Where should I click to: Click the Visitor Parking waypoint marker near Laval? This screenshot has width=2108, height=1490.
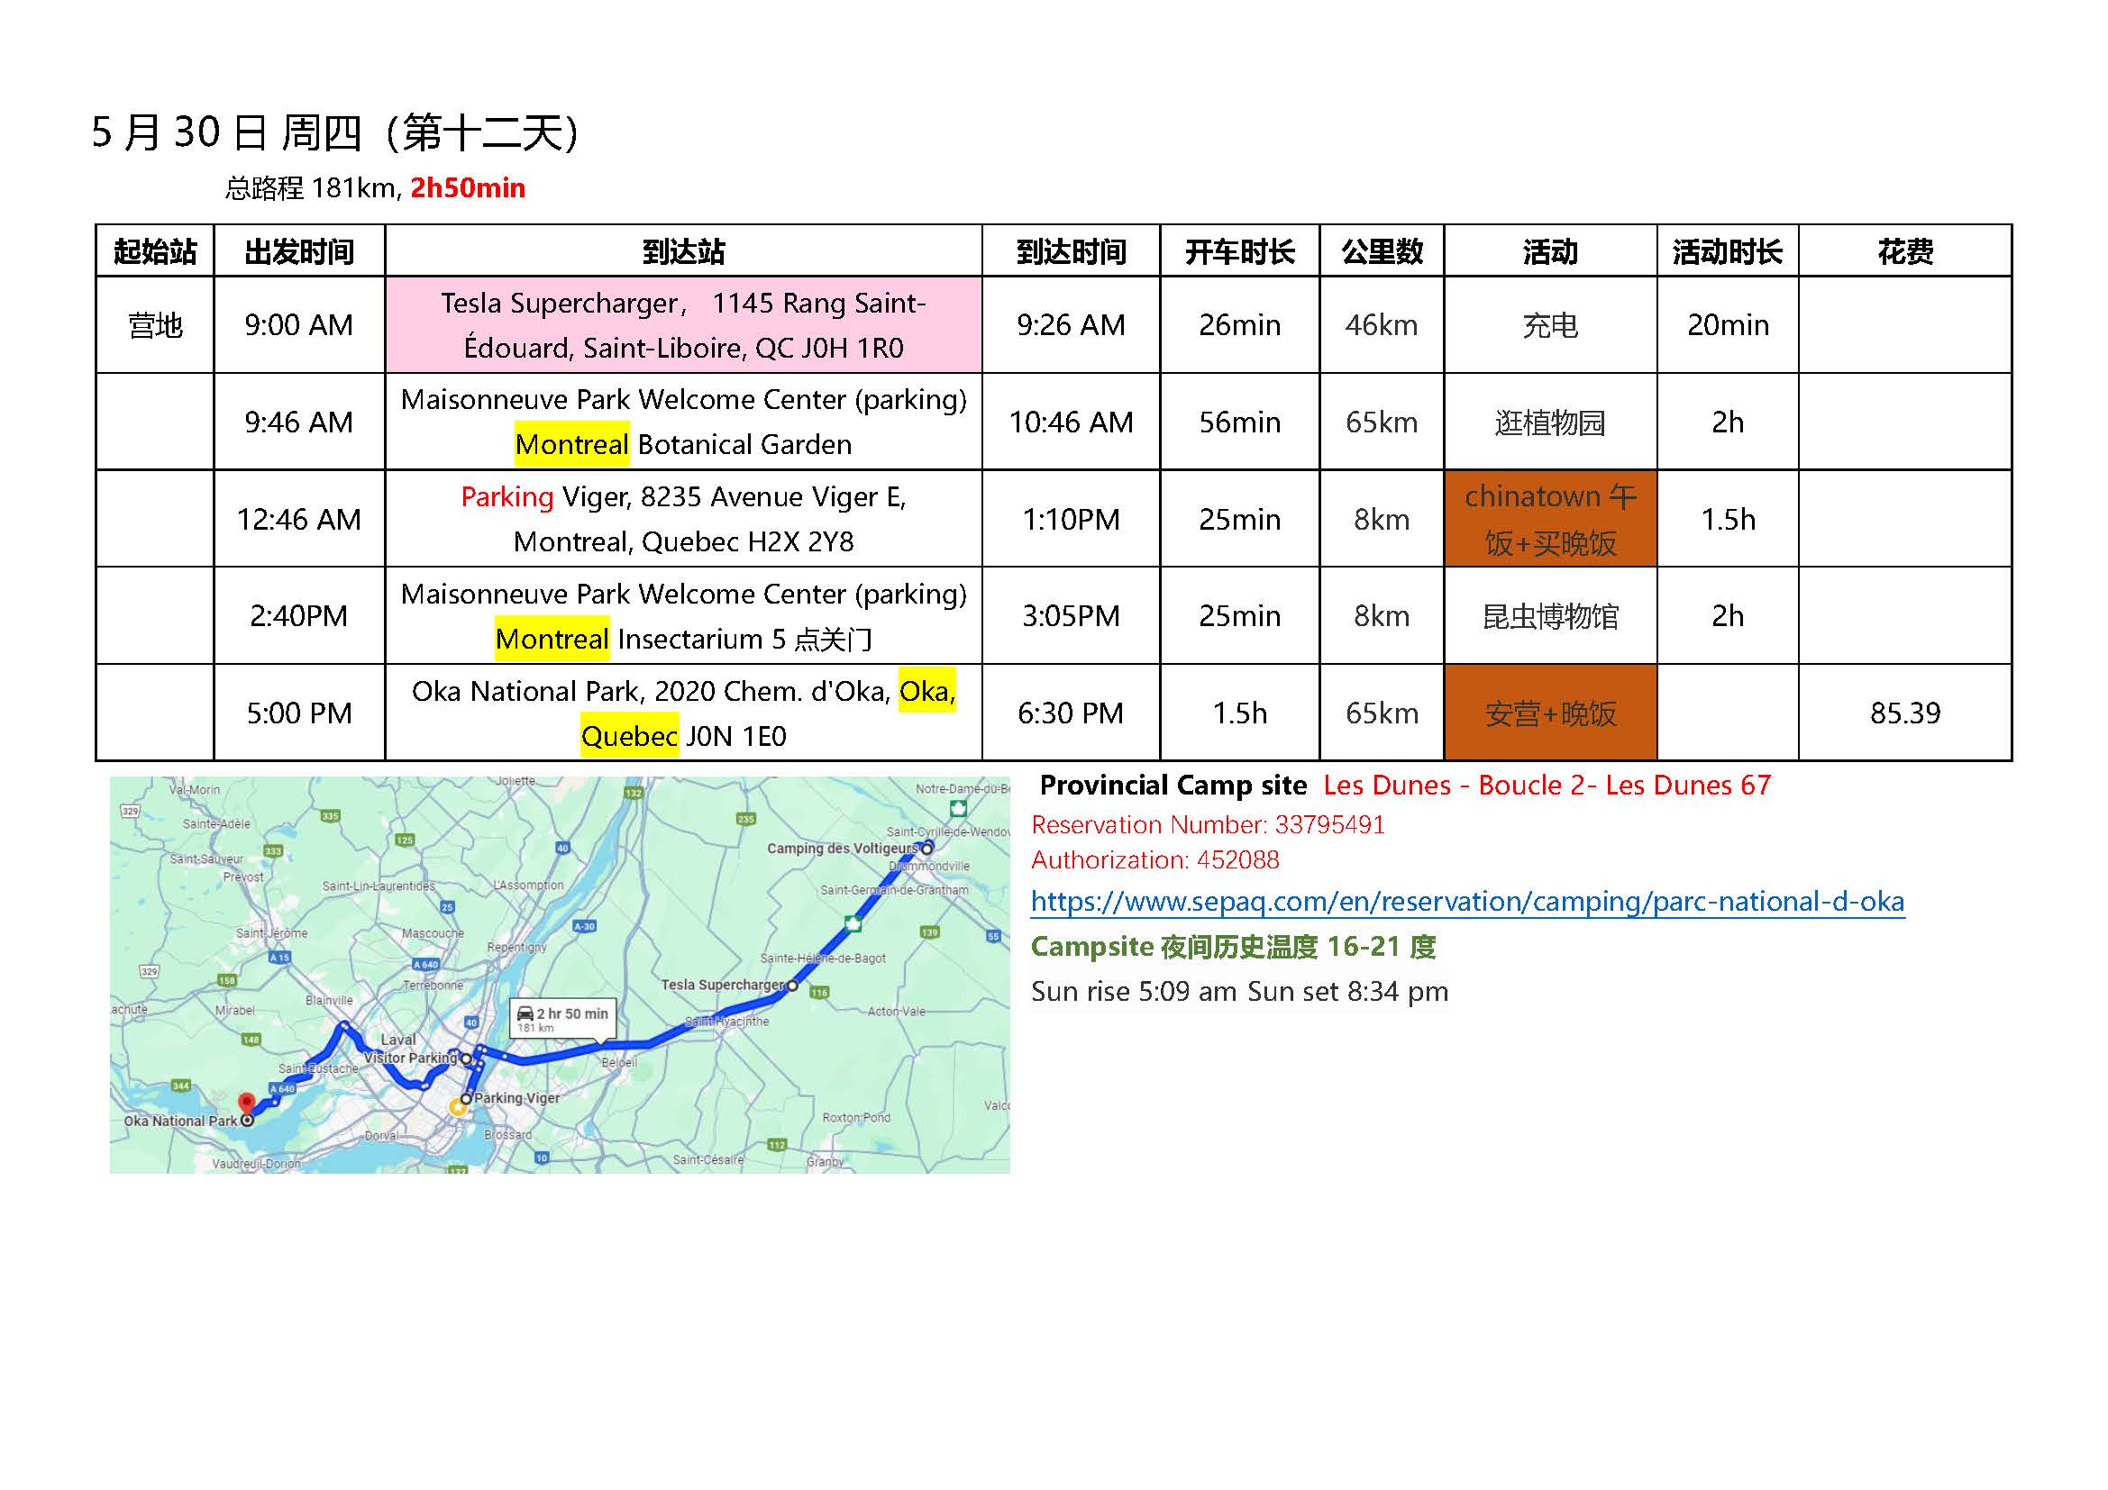point(467,1058)
